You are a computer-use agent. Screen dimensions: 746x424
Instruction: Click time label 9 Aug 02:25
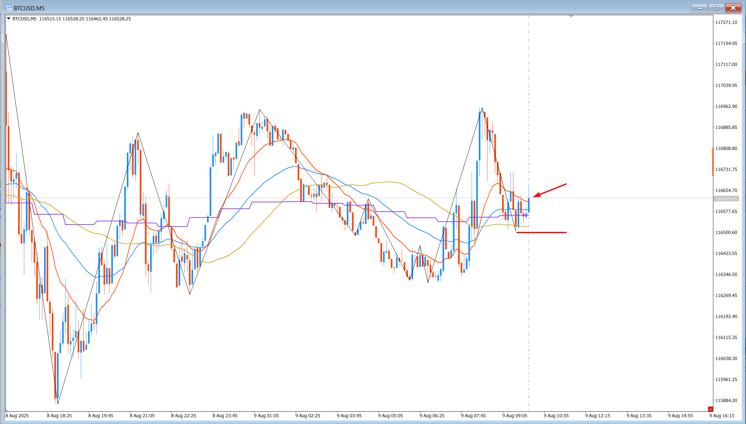pos(308,416)
